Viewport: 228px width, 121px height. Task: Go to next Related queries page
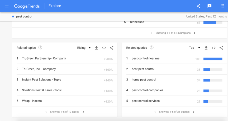[x=193, y=112]
